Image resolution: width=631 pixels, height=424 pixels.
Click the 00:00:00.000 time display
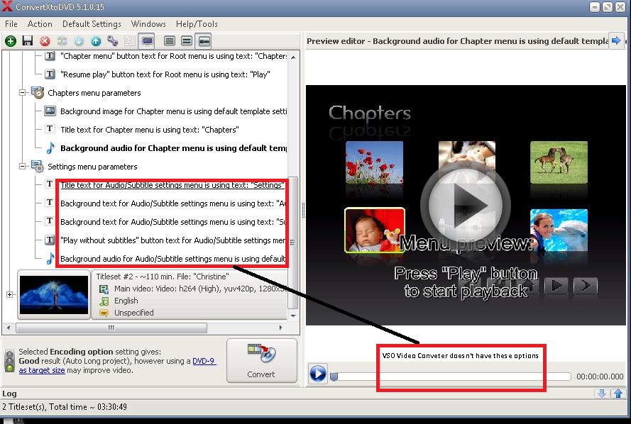(x=600, y=376)
